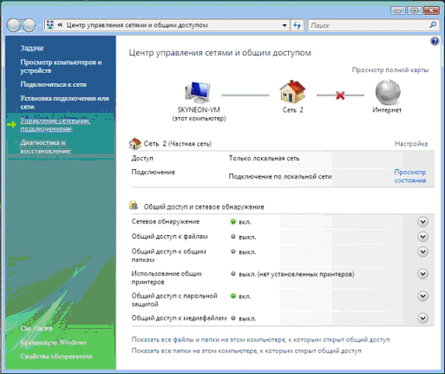Click the SKYNEON-VM computer icon
Screen dimensions: 445x374
[198, 93]
